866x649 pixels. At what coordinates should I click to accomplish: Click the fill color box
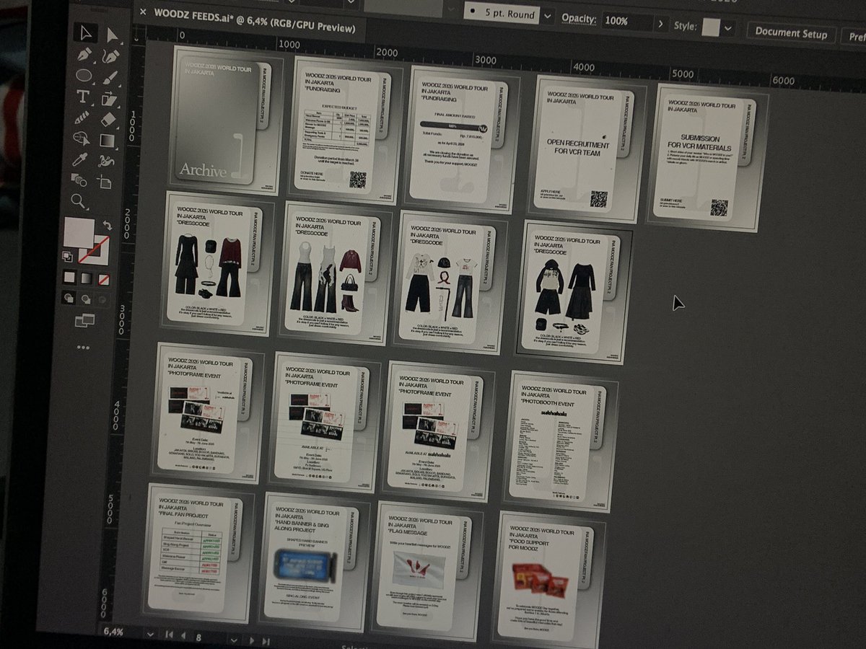(x=79, y=232)
